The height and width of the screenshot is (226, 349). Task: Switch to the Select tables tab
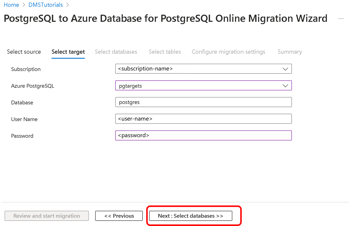(165, 52)
